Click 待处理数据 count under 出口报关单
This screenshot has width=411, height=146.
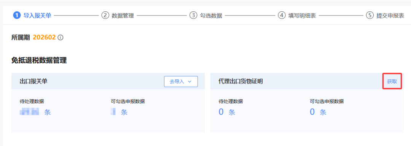35,112
